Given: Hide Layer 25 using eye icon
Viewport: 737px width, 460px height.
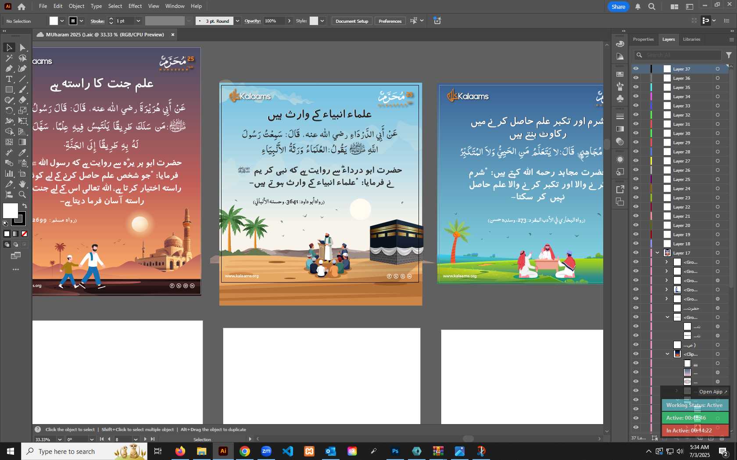Looking at the screenshot, I should pyautogui.click(x=636, y=179).
